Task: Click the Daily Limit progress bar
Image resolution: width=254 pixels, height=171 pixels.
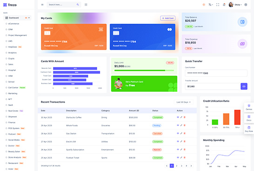Action: tap(144, 70)
